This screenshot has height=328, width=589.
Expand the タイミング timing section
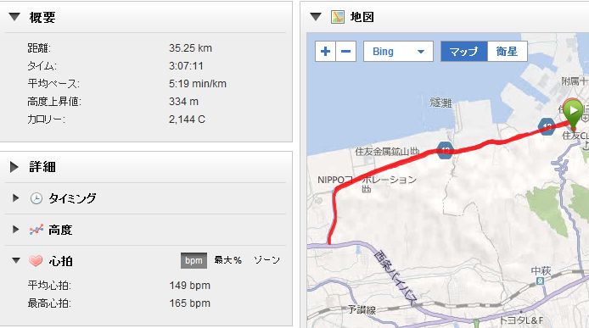(16, 197)
